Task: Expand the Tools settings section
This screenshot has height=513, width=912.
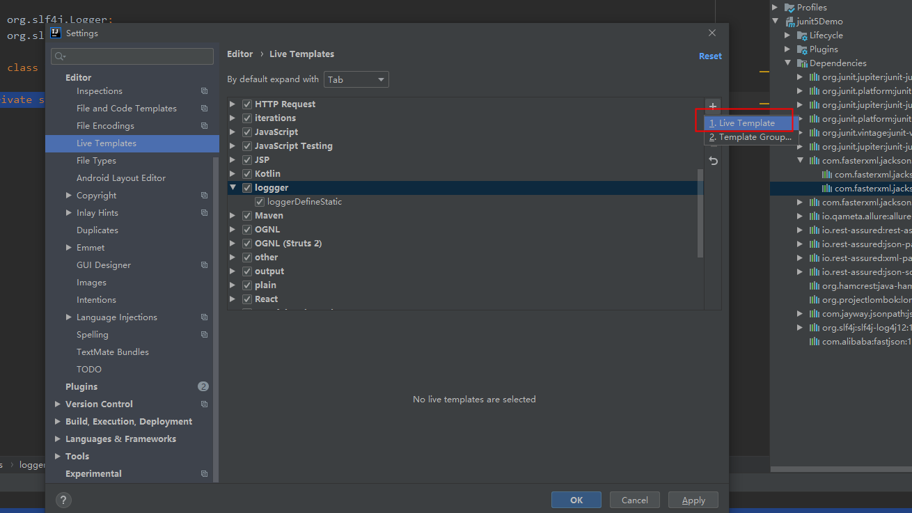Action: 57,457
